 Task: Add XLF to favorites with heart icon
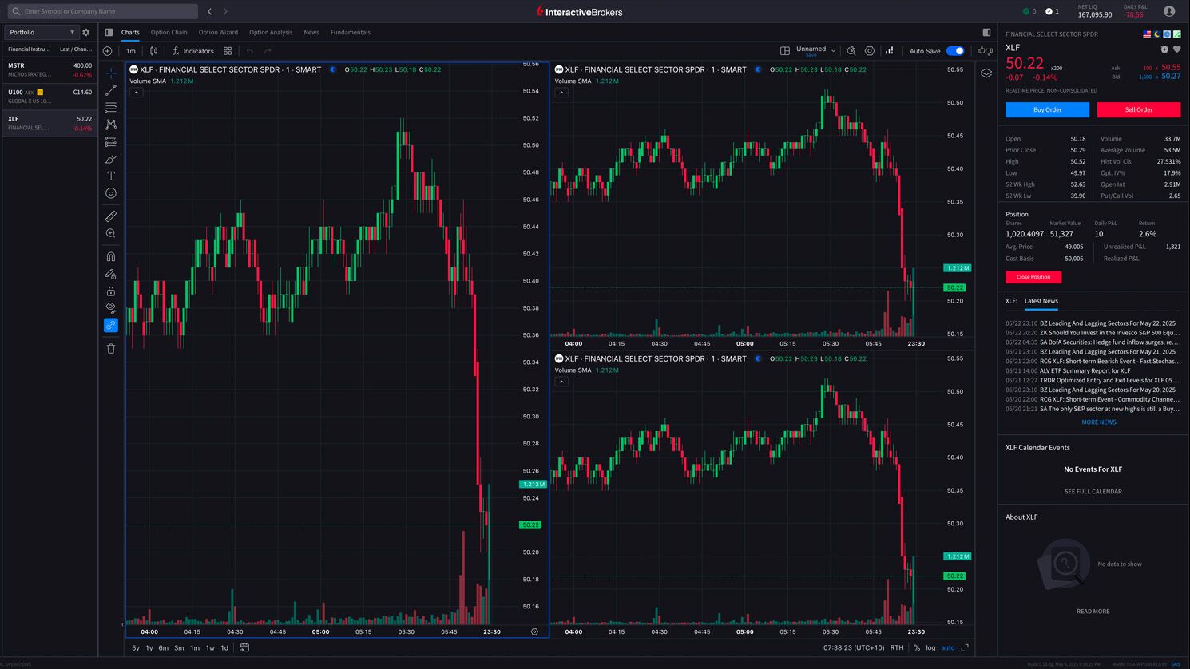pyautogui.click(x=1176, y=49)
